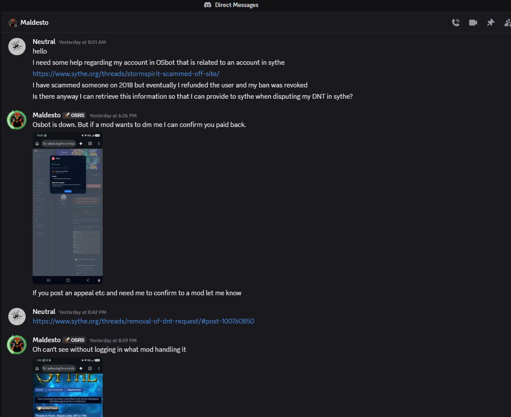The image size is (511, 417).
Task: Click the "Yesterday at 8:01 AM" timestamp
Action: coord(82,42)
